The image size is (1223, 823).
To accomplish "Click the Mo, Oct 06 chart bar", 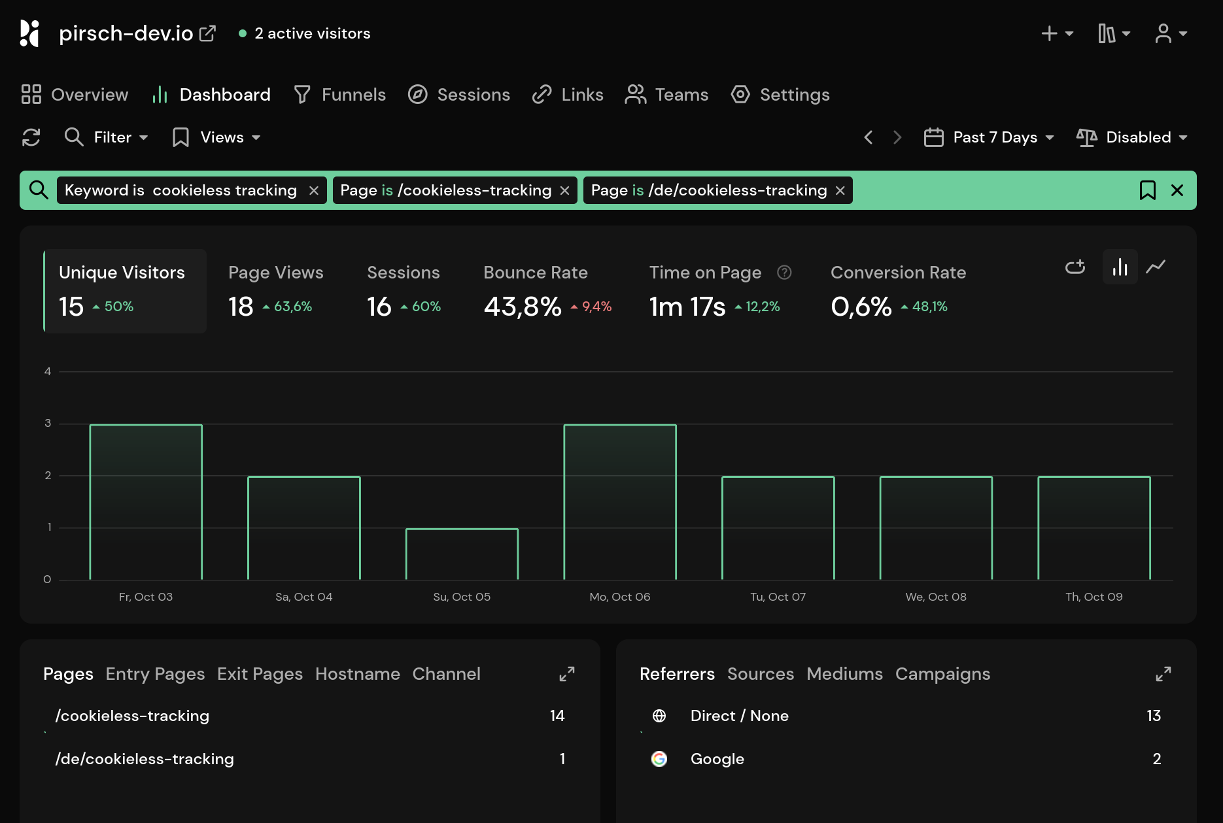I will click(x=620, y=502).
